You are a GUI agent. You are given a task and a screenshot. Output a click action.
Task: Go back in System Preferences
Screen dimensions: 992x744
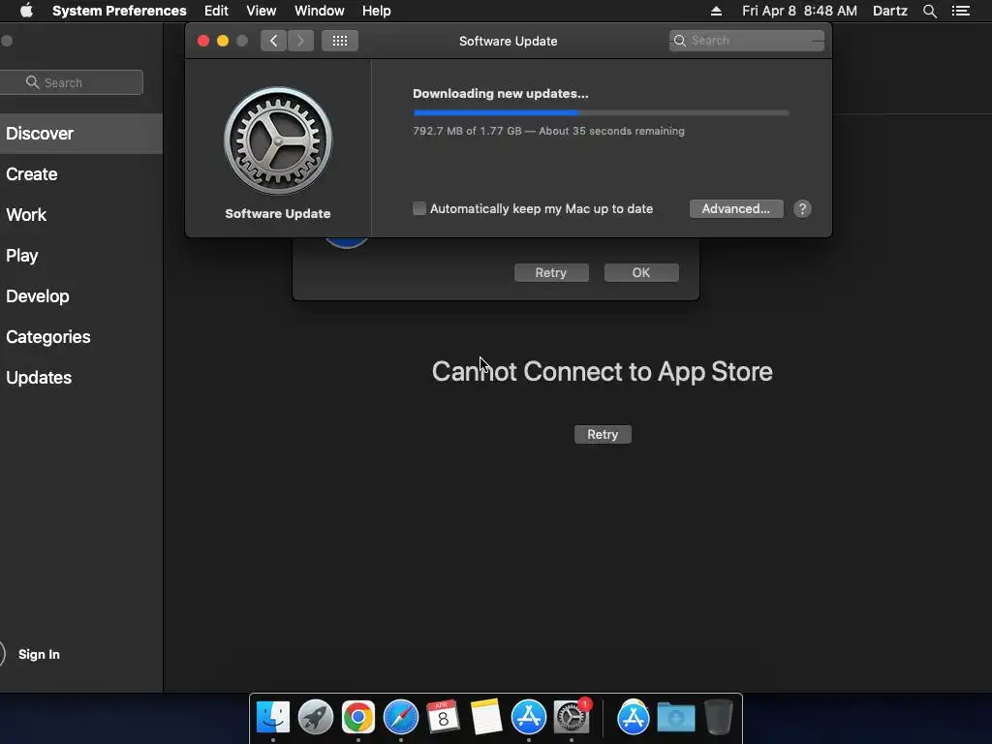point(273,41)
